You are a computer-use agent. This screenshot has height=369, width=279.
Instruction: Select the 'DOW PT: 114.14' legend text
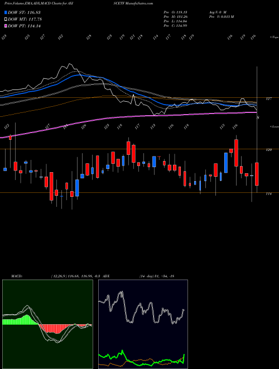tap(24, 26)
